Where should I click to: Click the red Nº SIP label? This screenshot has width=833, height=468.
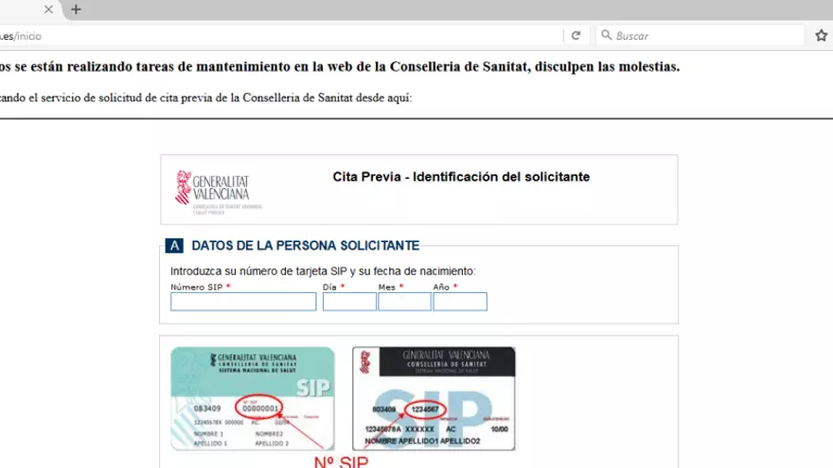tap(340, 461)
